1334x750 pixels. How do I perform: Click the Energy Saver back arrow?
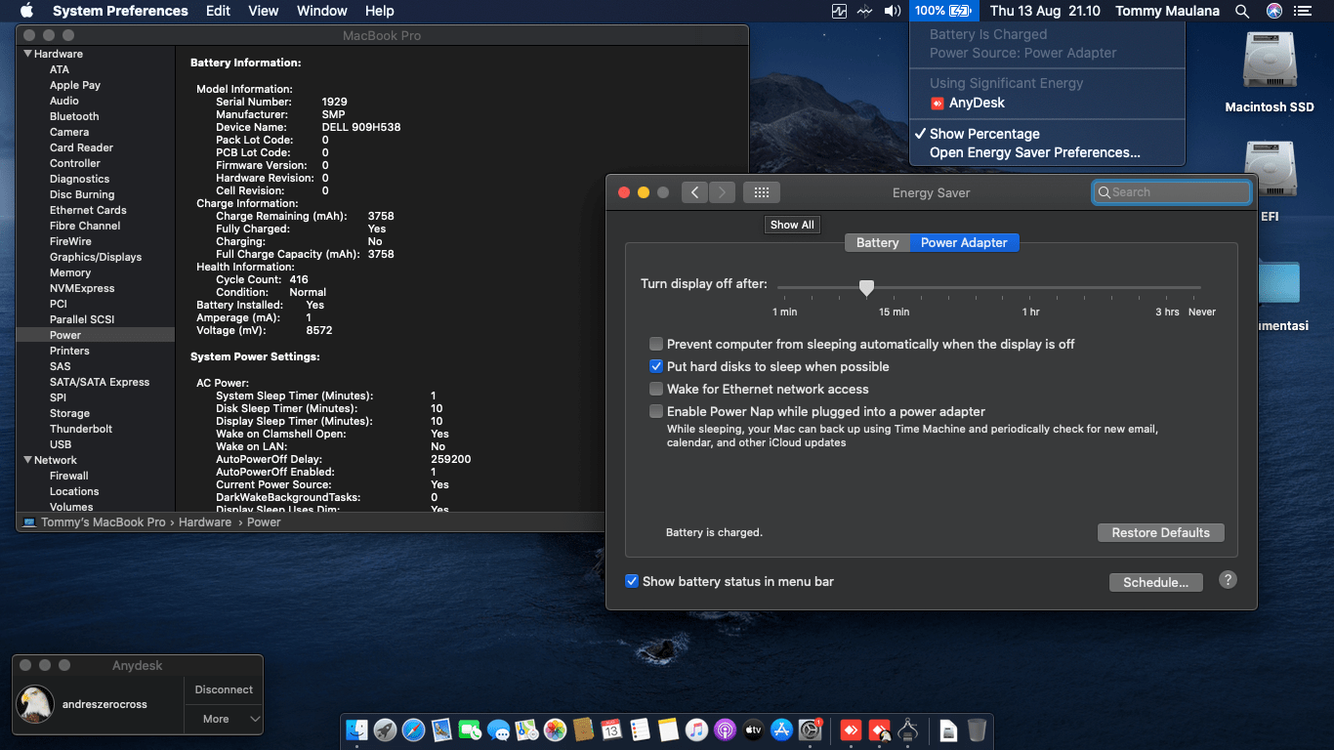(x=694, y=192)
